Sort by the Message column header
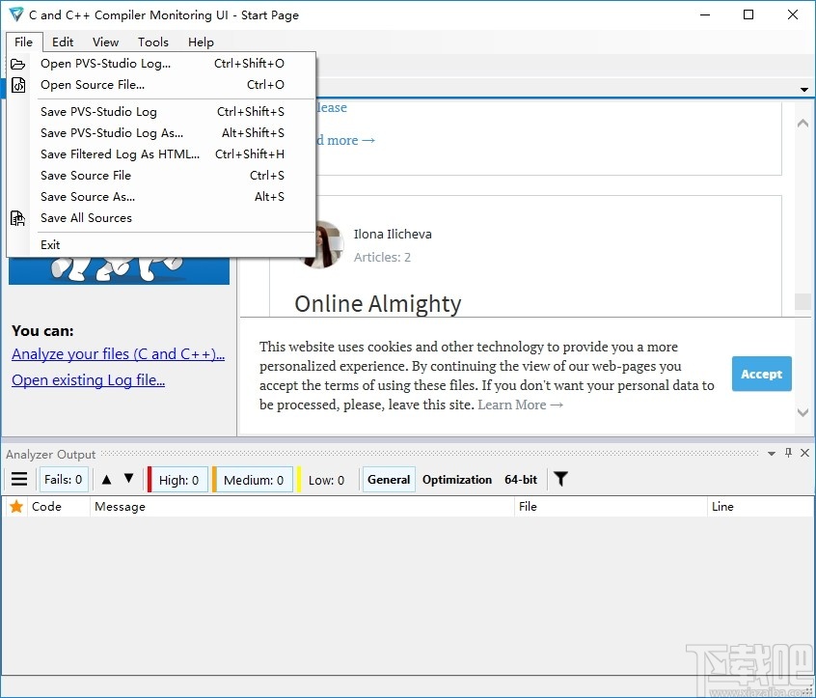816x698 pixels. point(302,506)
